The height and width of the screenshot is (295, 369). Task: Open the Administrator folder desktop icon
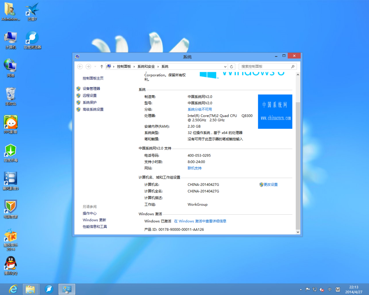(x=10, y=12)
